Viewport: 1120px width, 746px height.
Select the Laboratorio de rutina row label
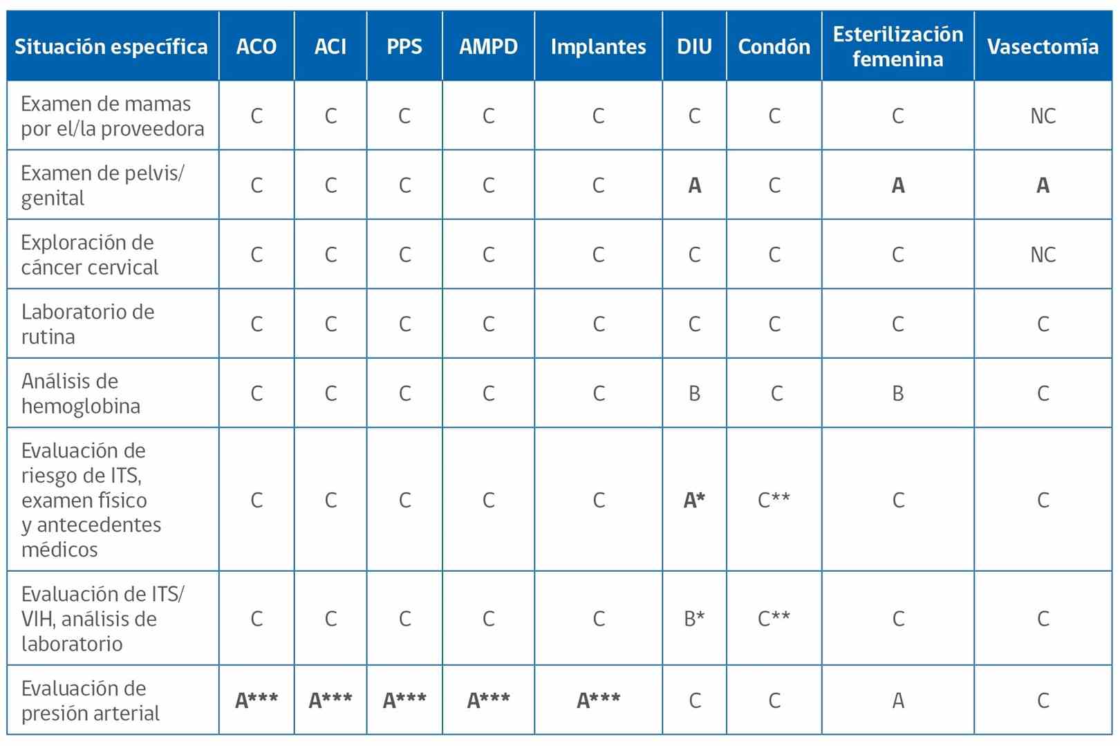pyautogui.click(x=88, y=324)
